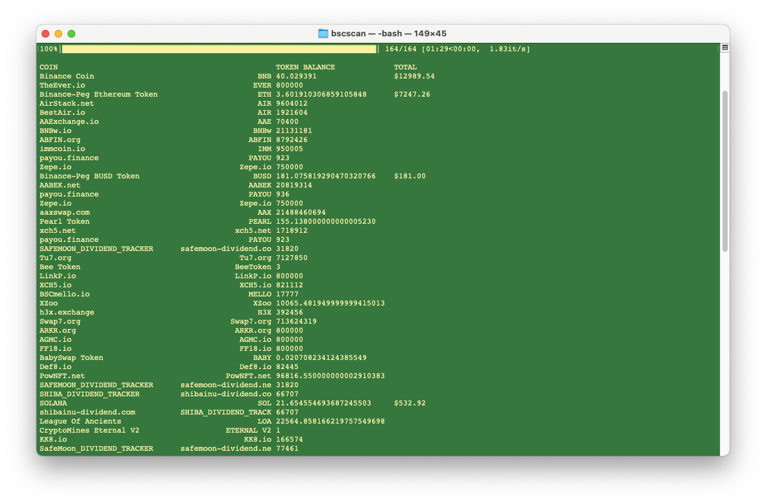Click the AABEK.net coin name

click(60, 185)
